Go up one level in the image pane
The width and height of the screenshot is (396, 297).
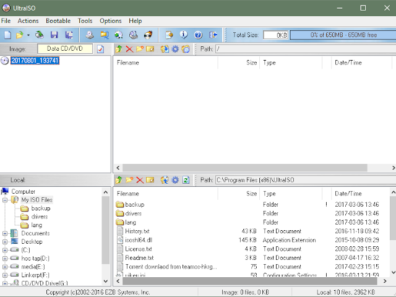(x=119, y=49)
